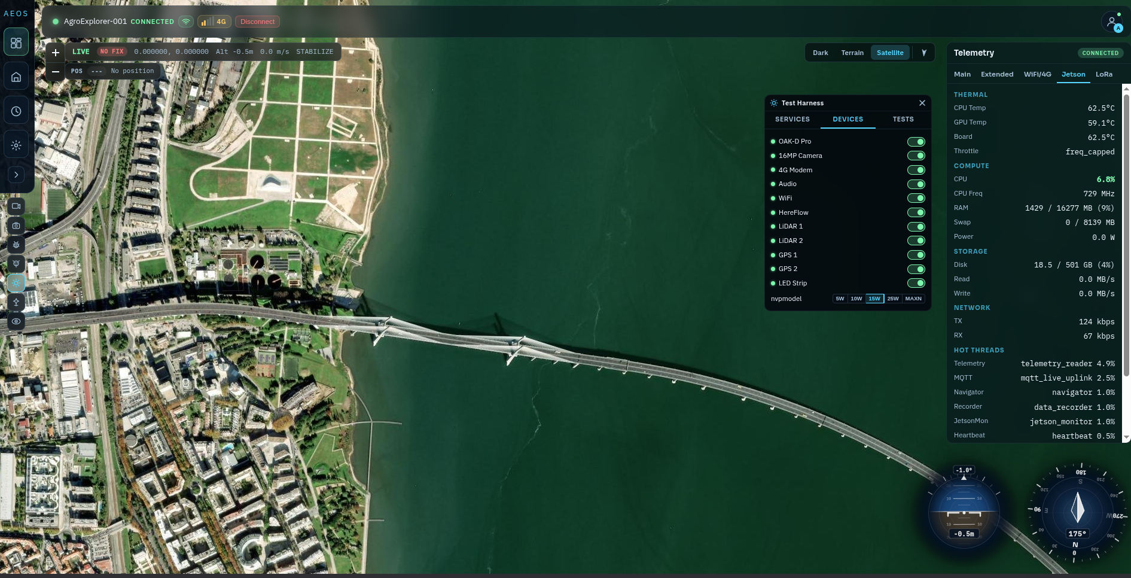Click the Throttle freq_capped value
1131x578 pixels.
[x=1090, y=152]
